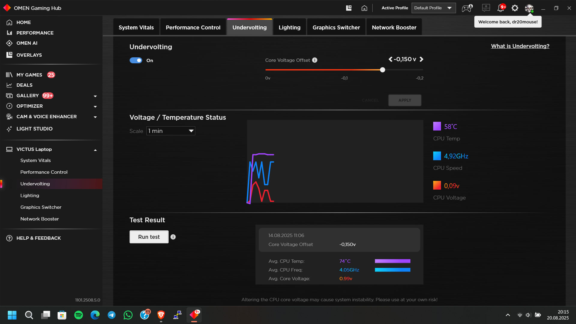Viewport: 576px width, 324px height.
Task: Turn off the Undervolting toggle
Action: 136,60
